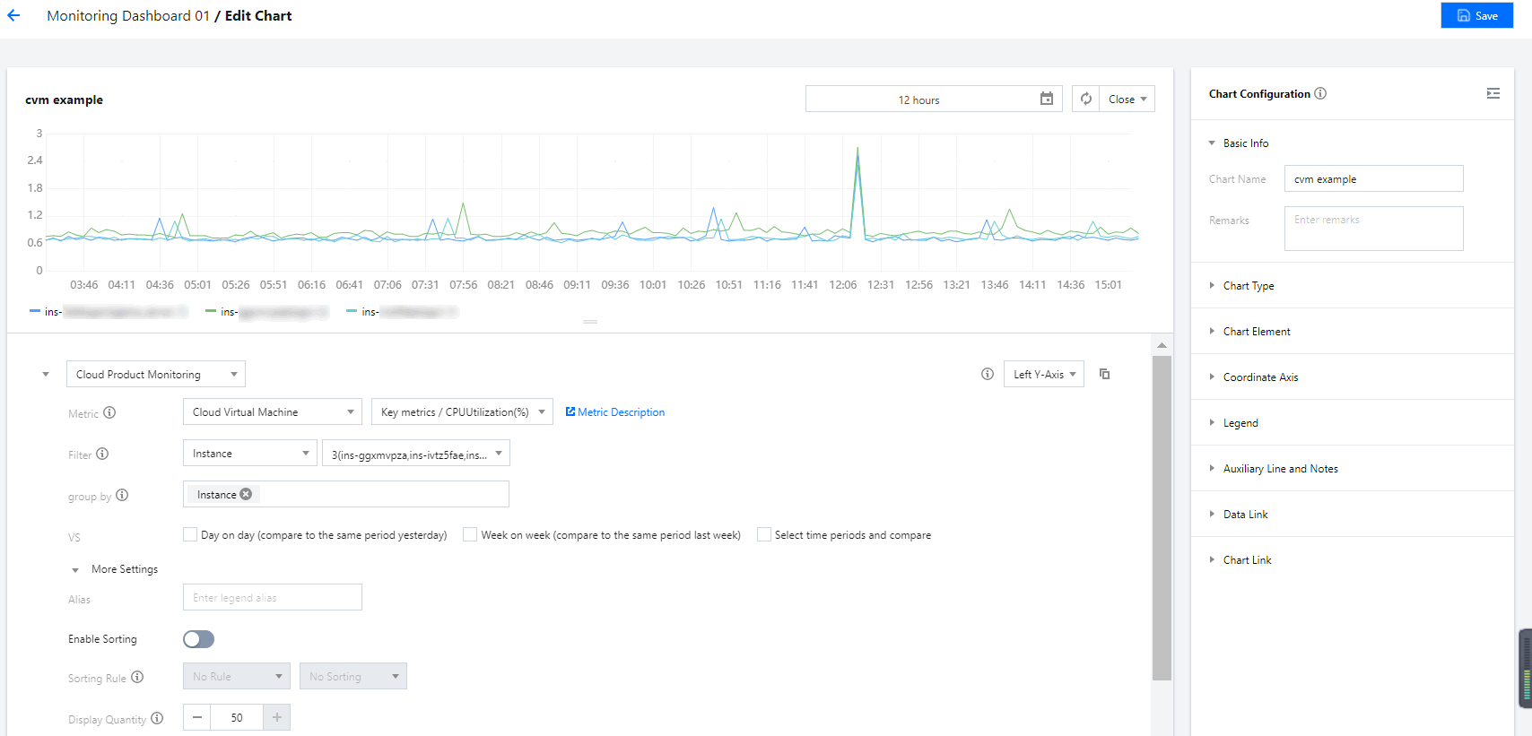Viewport: 1532px width, 736px height.
Task: Open the calendar time picker icon
Action: pos(1046,99)
